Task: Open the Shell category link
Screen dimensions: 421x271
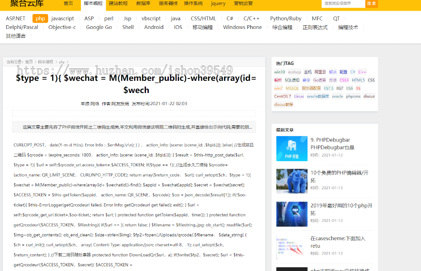Action: click(128, 27)
